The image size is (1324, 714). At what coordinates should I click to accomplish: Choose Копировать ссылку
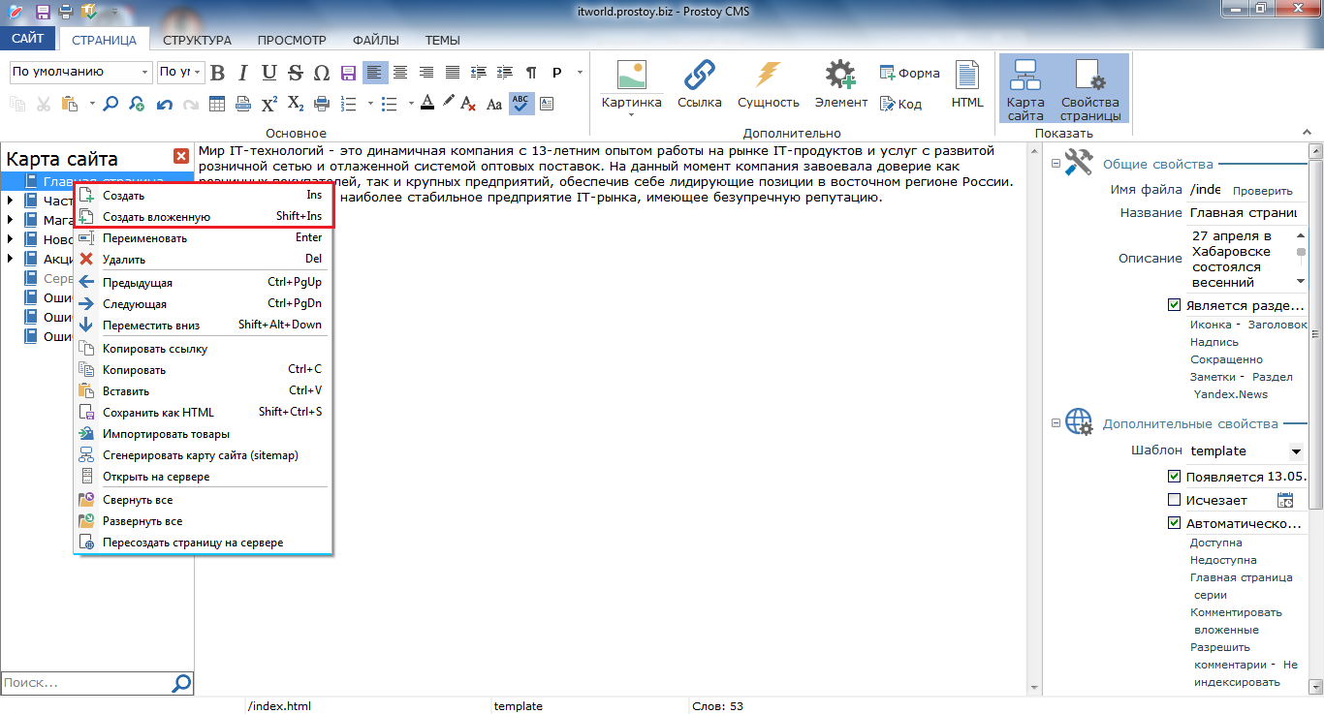tap(204, 349)
